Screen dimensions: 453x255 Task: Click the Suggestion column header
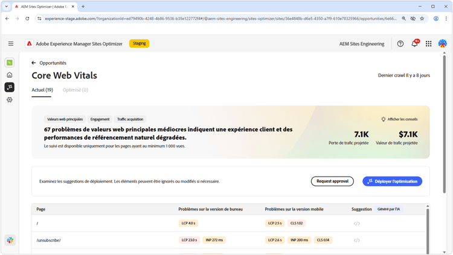pyautogui.click(x=361, y=209)
